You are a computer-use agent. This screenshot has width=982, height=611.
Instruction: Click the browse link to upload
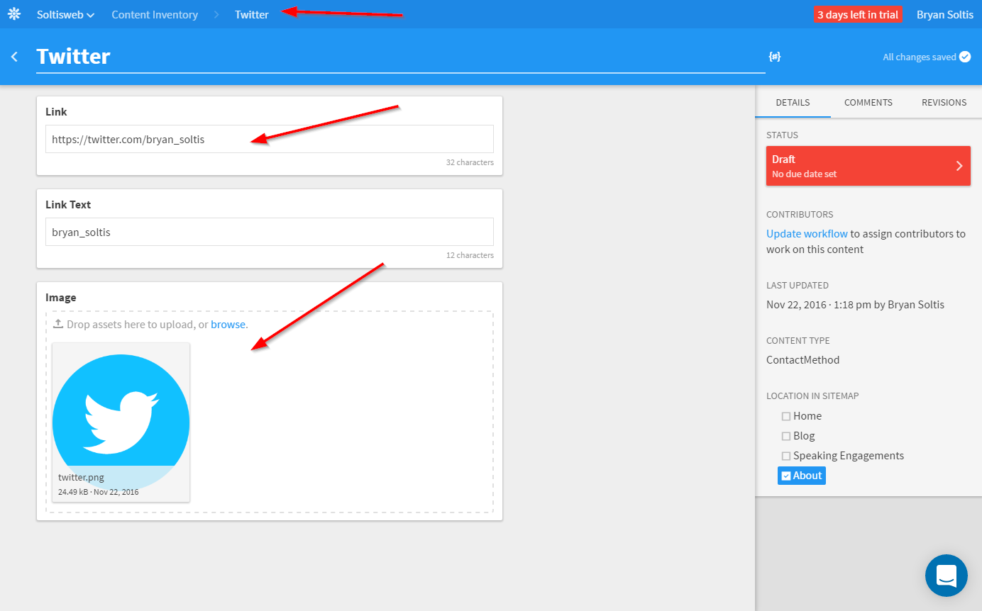228,324
